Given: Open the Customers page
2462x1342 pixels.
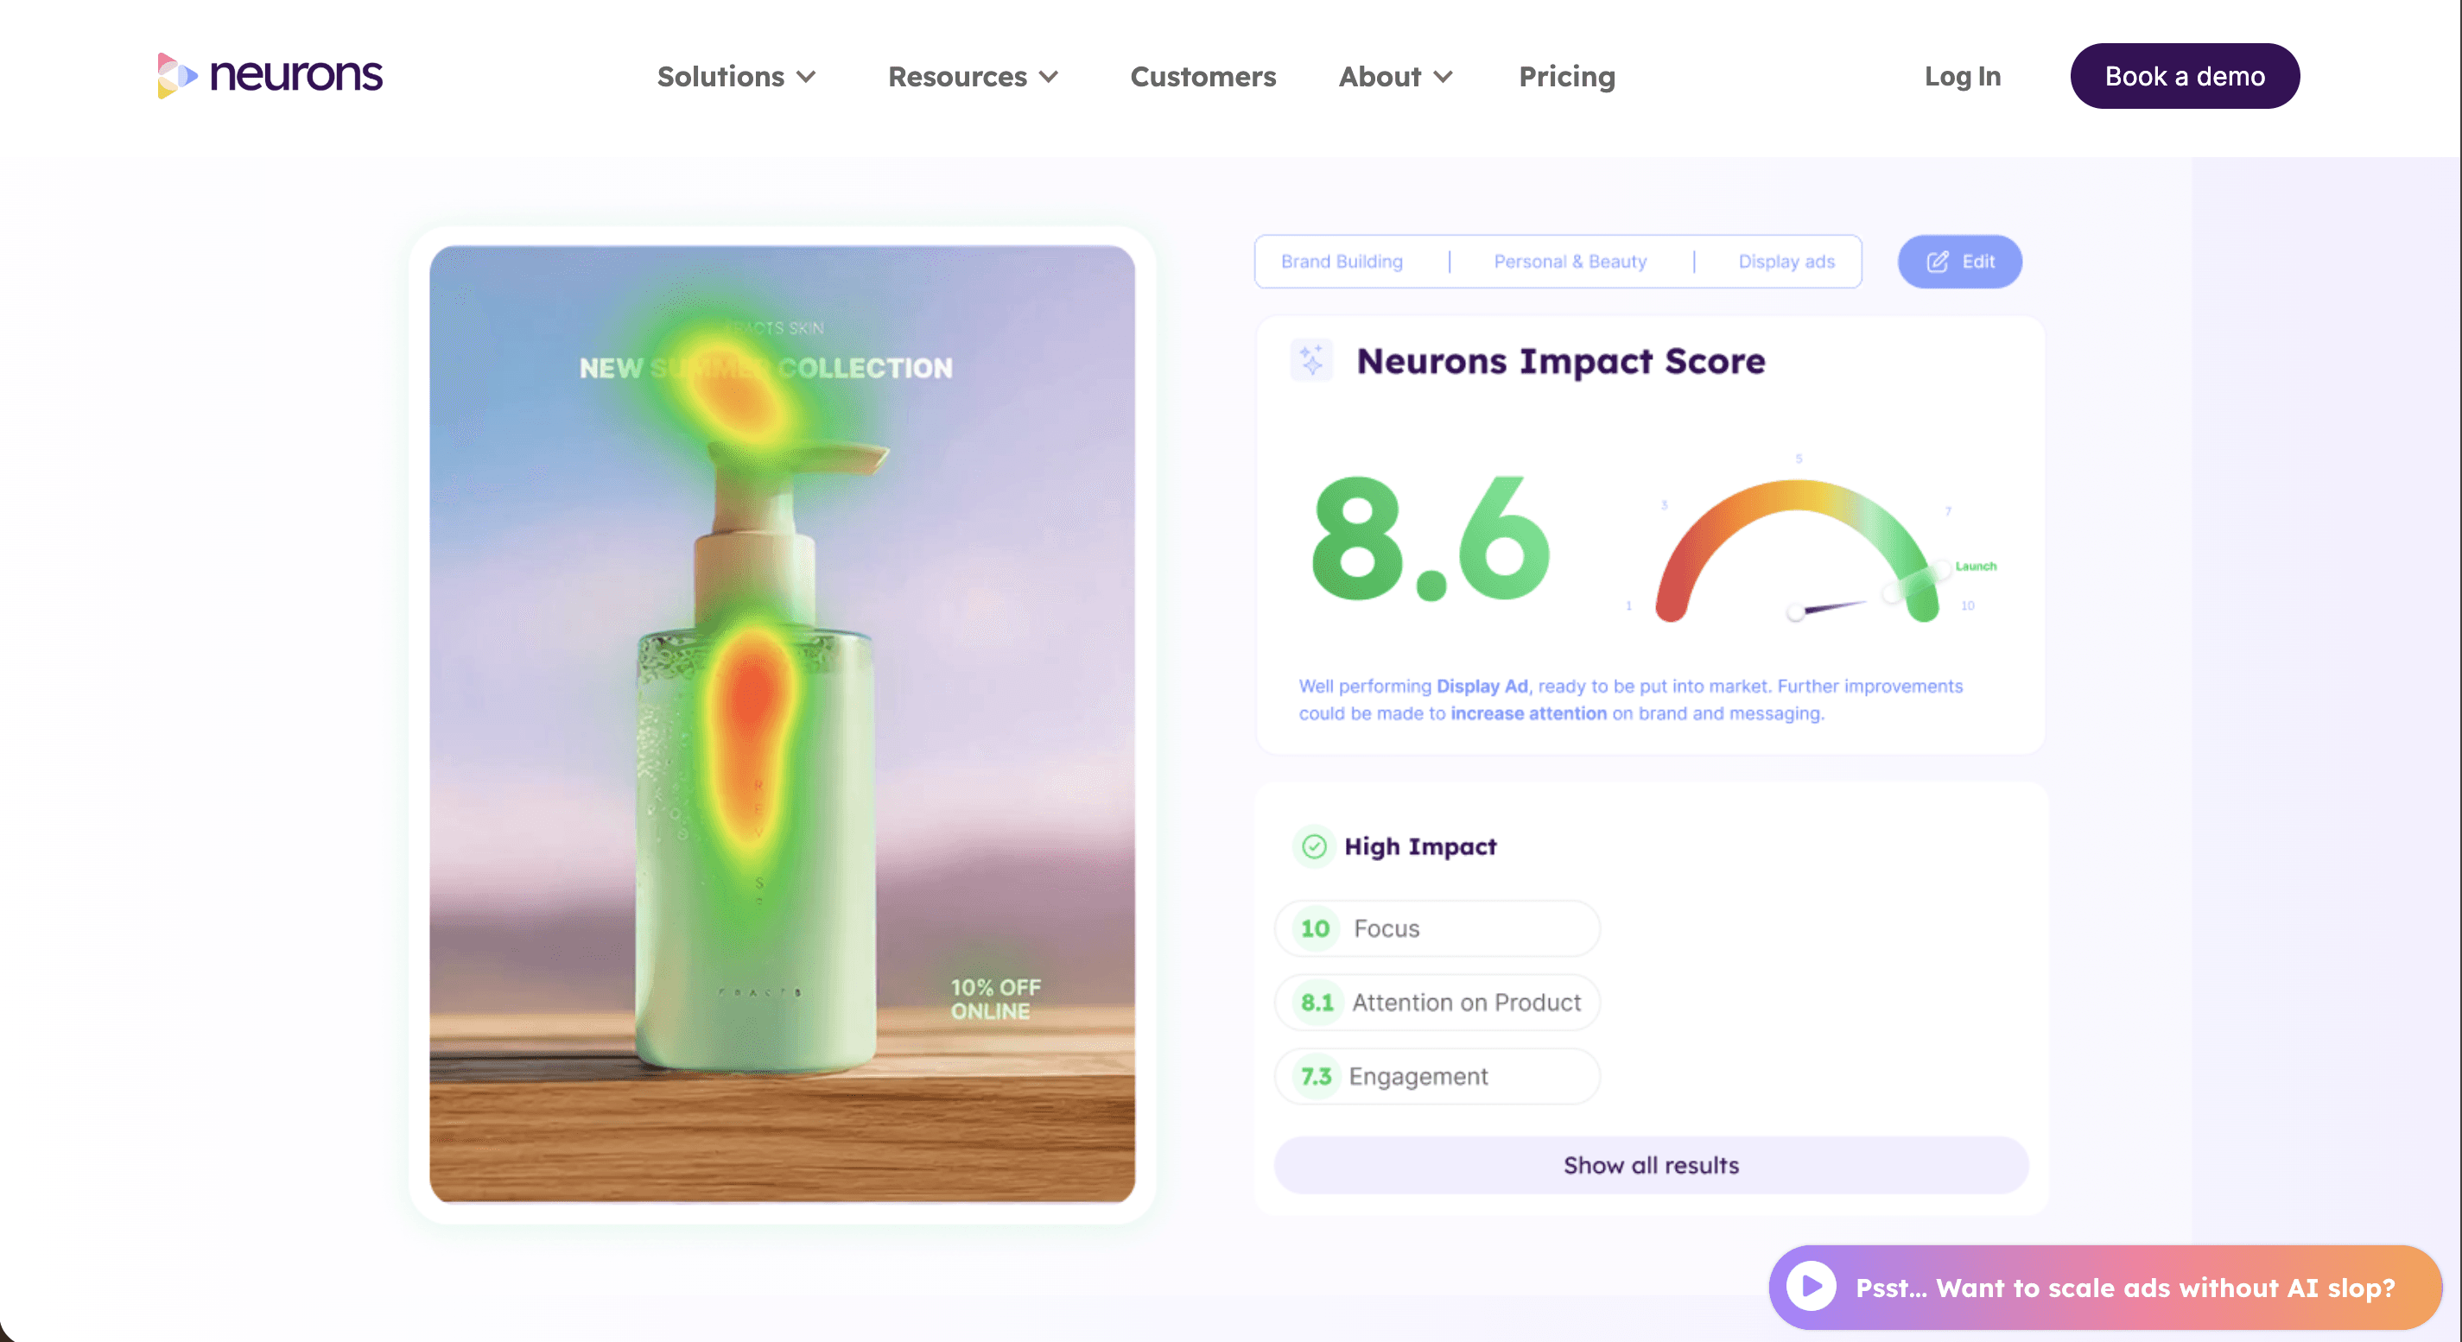Looking at the screenshot, I should tap(1203, 76).
